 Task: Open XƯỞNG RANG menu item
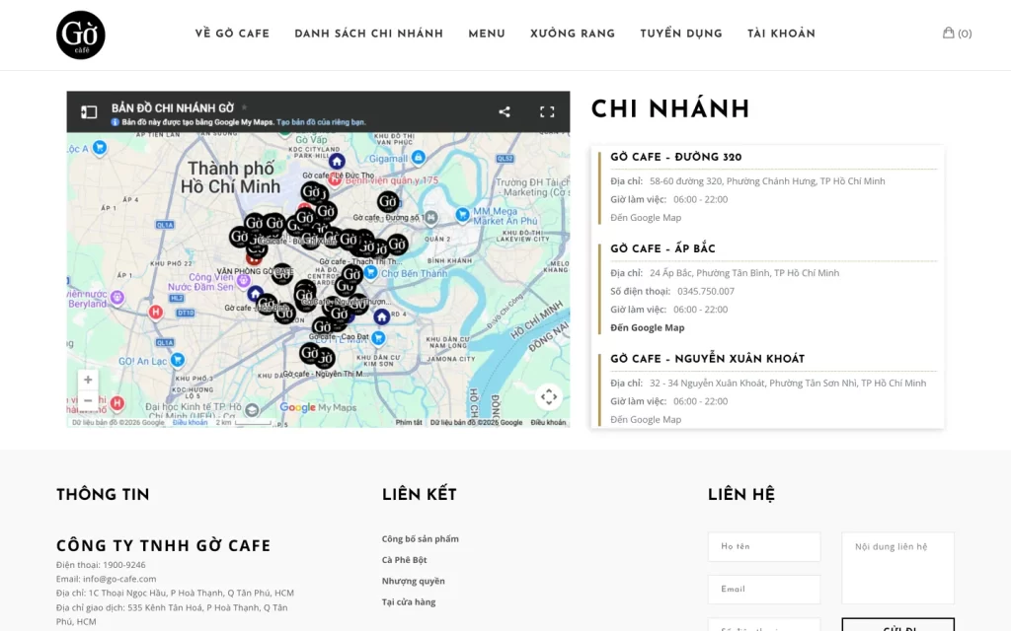pyautogui.click(x=573, y=34)
